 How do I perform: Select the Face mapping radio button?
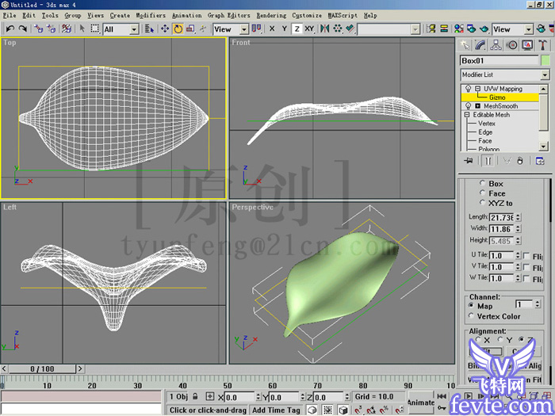click(482, 193)
